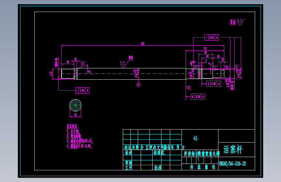The width and height of the screenshot is (281, 182).
Task: Click the 1.6 roughness symbol at far right
Action: [x=237, y=66]
